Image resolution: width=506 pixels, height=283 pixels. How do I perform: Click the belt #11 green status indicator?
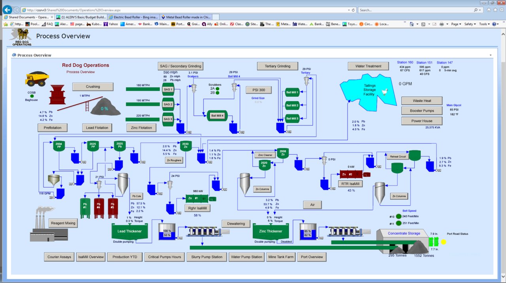click(398, 223)
